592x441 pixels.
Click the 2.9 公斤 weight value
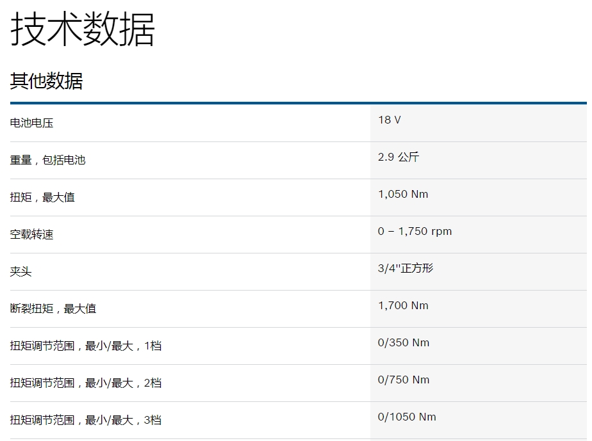coord(398,157)
